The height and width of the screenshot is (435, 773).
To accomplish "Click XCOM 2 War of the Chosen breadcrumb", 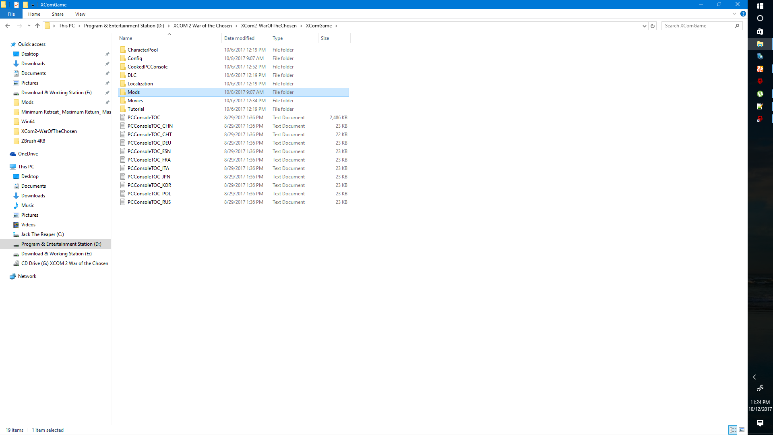I will pos(203,26).
